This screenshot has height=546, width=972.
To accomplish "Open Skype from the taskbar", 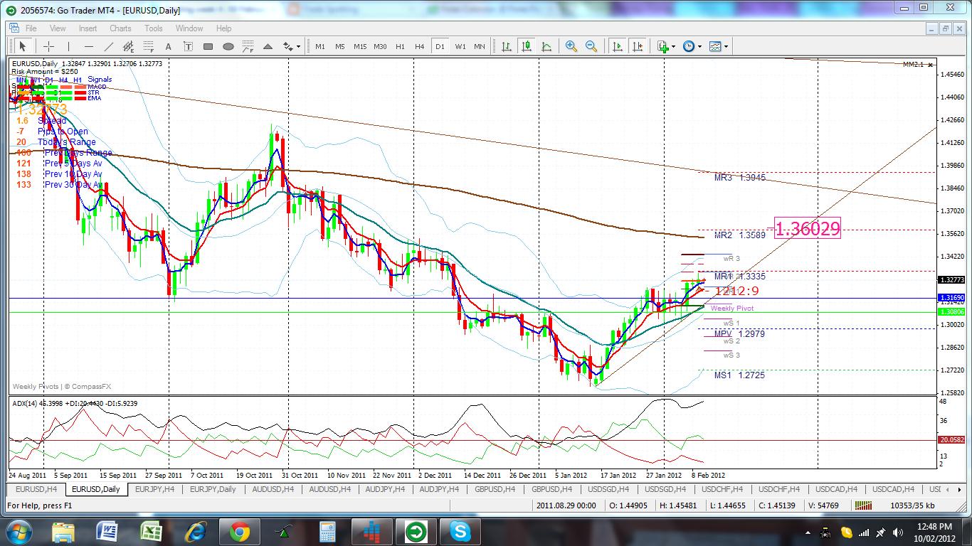I will pyautogui.click(x=460, y=531).
